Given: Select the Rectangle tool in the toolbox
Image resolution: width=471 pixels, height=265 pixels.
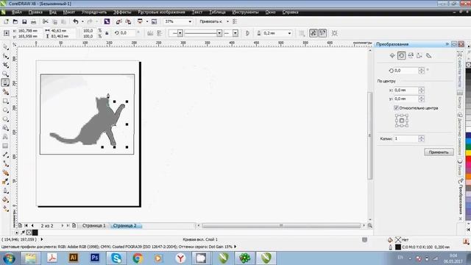Looking at the screenshot, I should click(x=5, y=102).
